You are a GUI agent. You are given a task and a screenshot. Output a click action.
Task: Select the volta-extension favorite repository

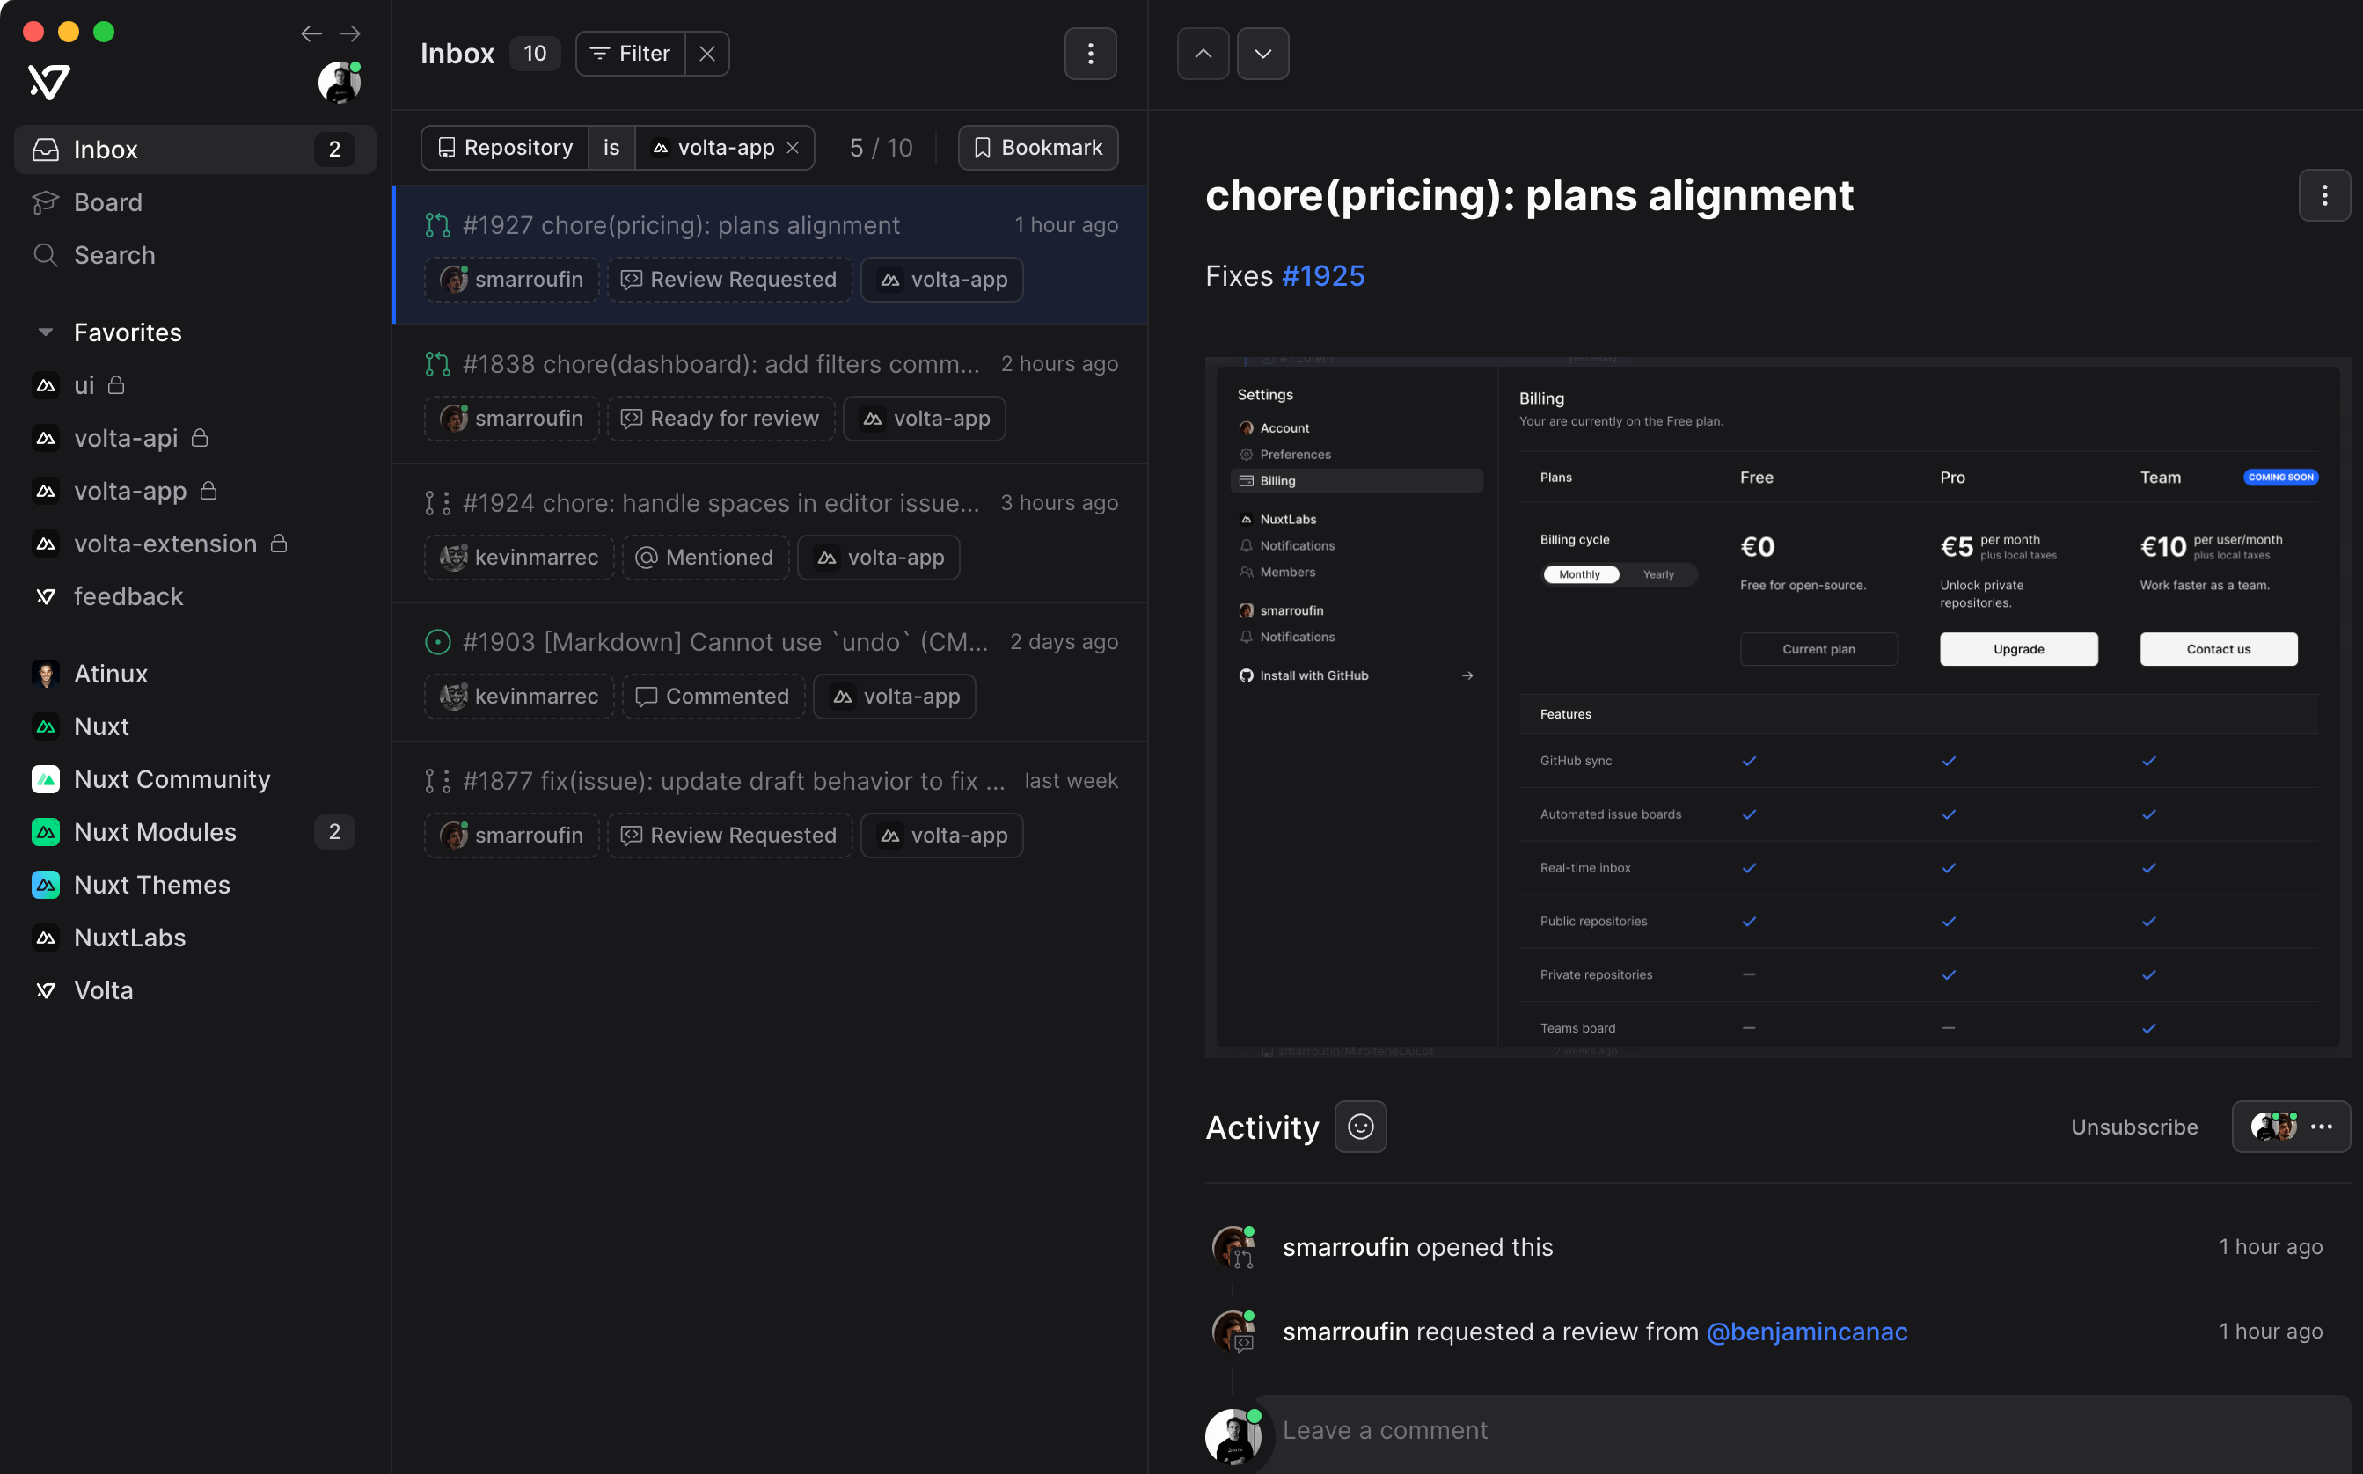(195, 543)
